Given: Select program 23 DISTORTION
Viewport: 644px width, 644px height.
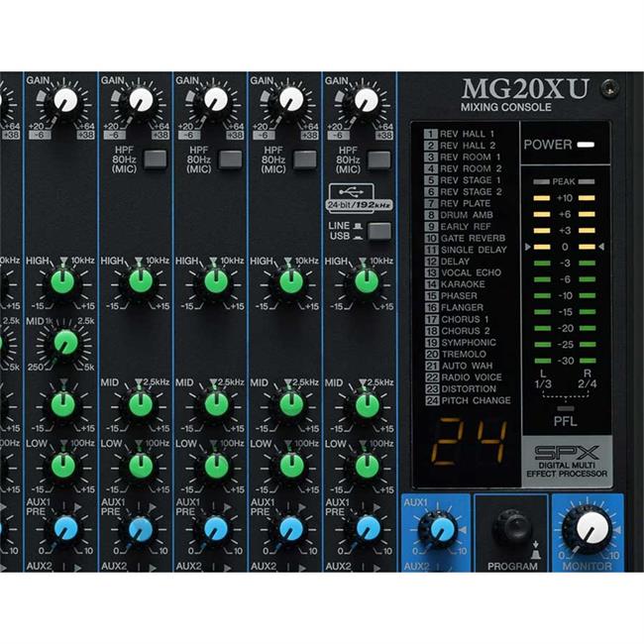Looking at the screenshot, I should point(461,388).
